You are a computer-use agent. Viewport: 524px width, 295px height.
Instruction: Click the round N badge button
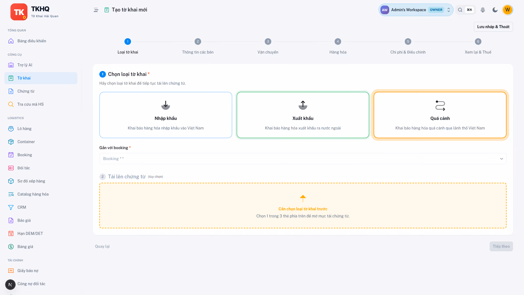tap(10, 285)
